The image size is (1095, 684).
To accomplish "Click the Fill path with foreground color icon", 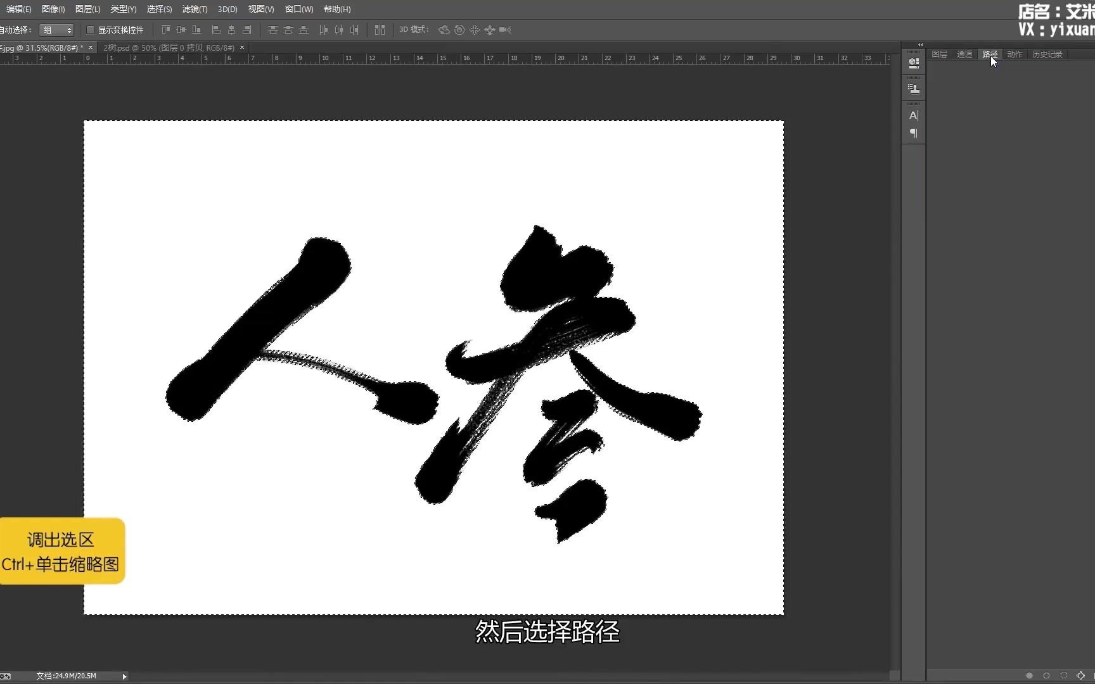I will (x=1029, y=676).
